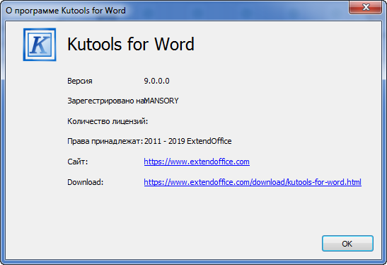Image resolution: width=387 pixels, height=265 pixels.
Task: Close the About Kutools for Word dialog
Action: coord(366,7)
